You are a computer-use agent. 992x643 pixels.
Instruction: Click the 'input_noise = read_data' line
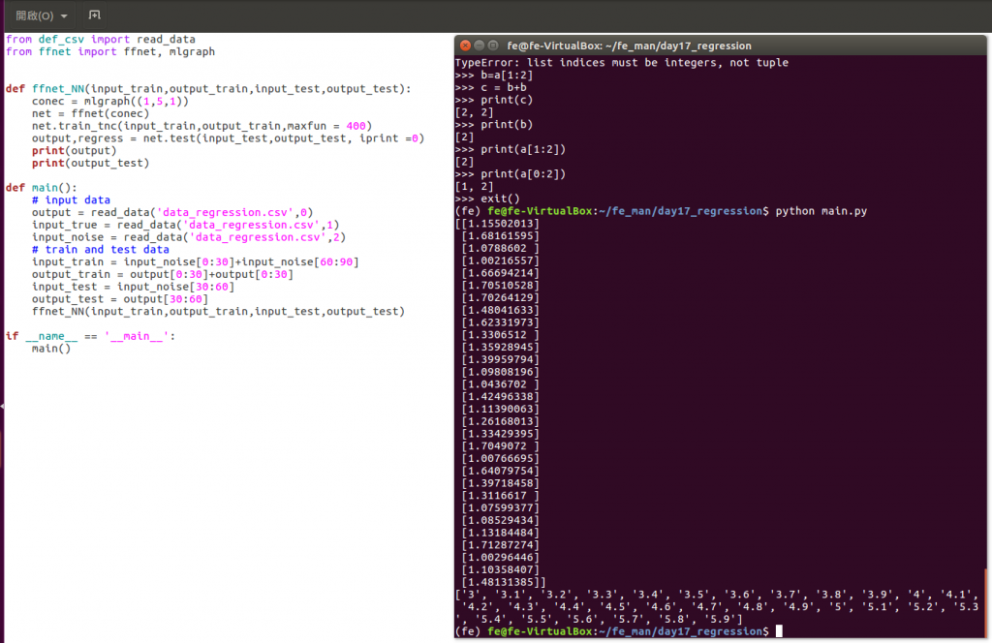tap(189, 237)
